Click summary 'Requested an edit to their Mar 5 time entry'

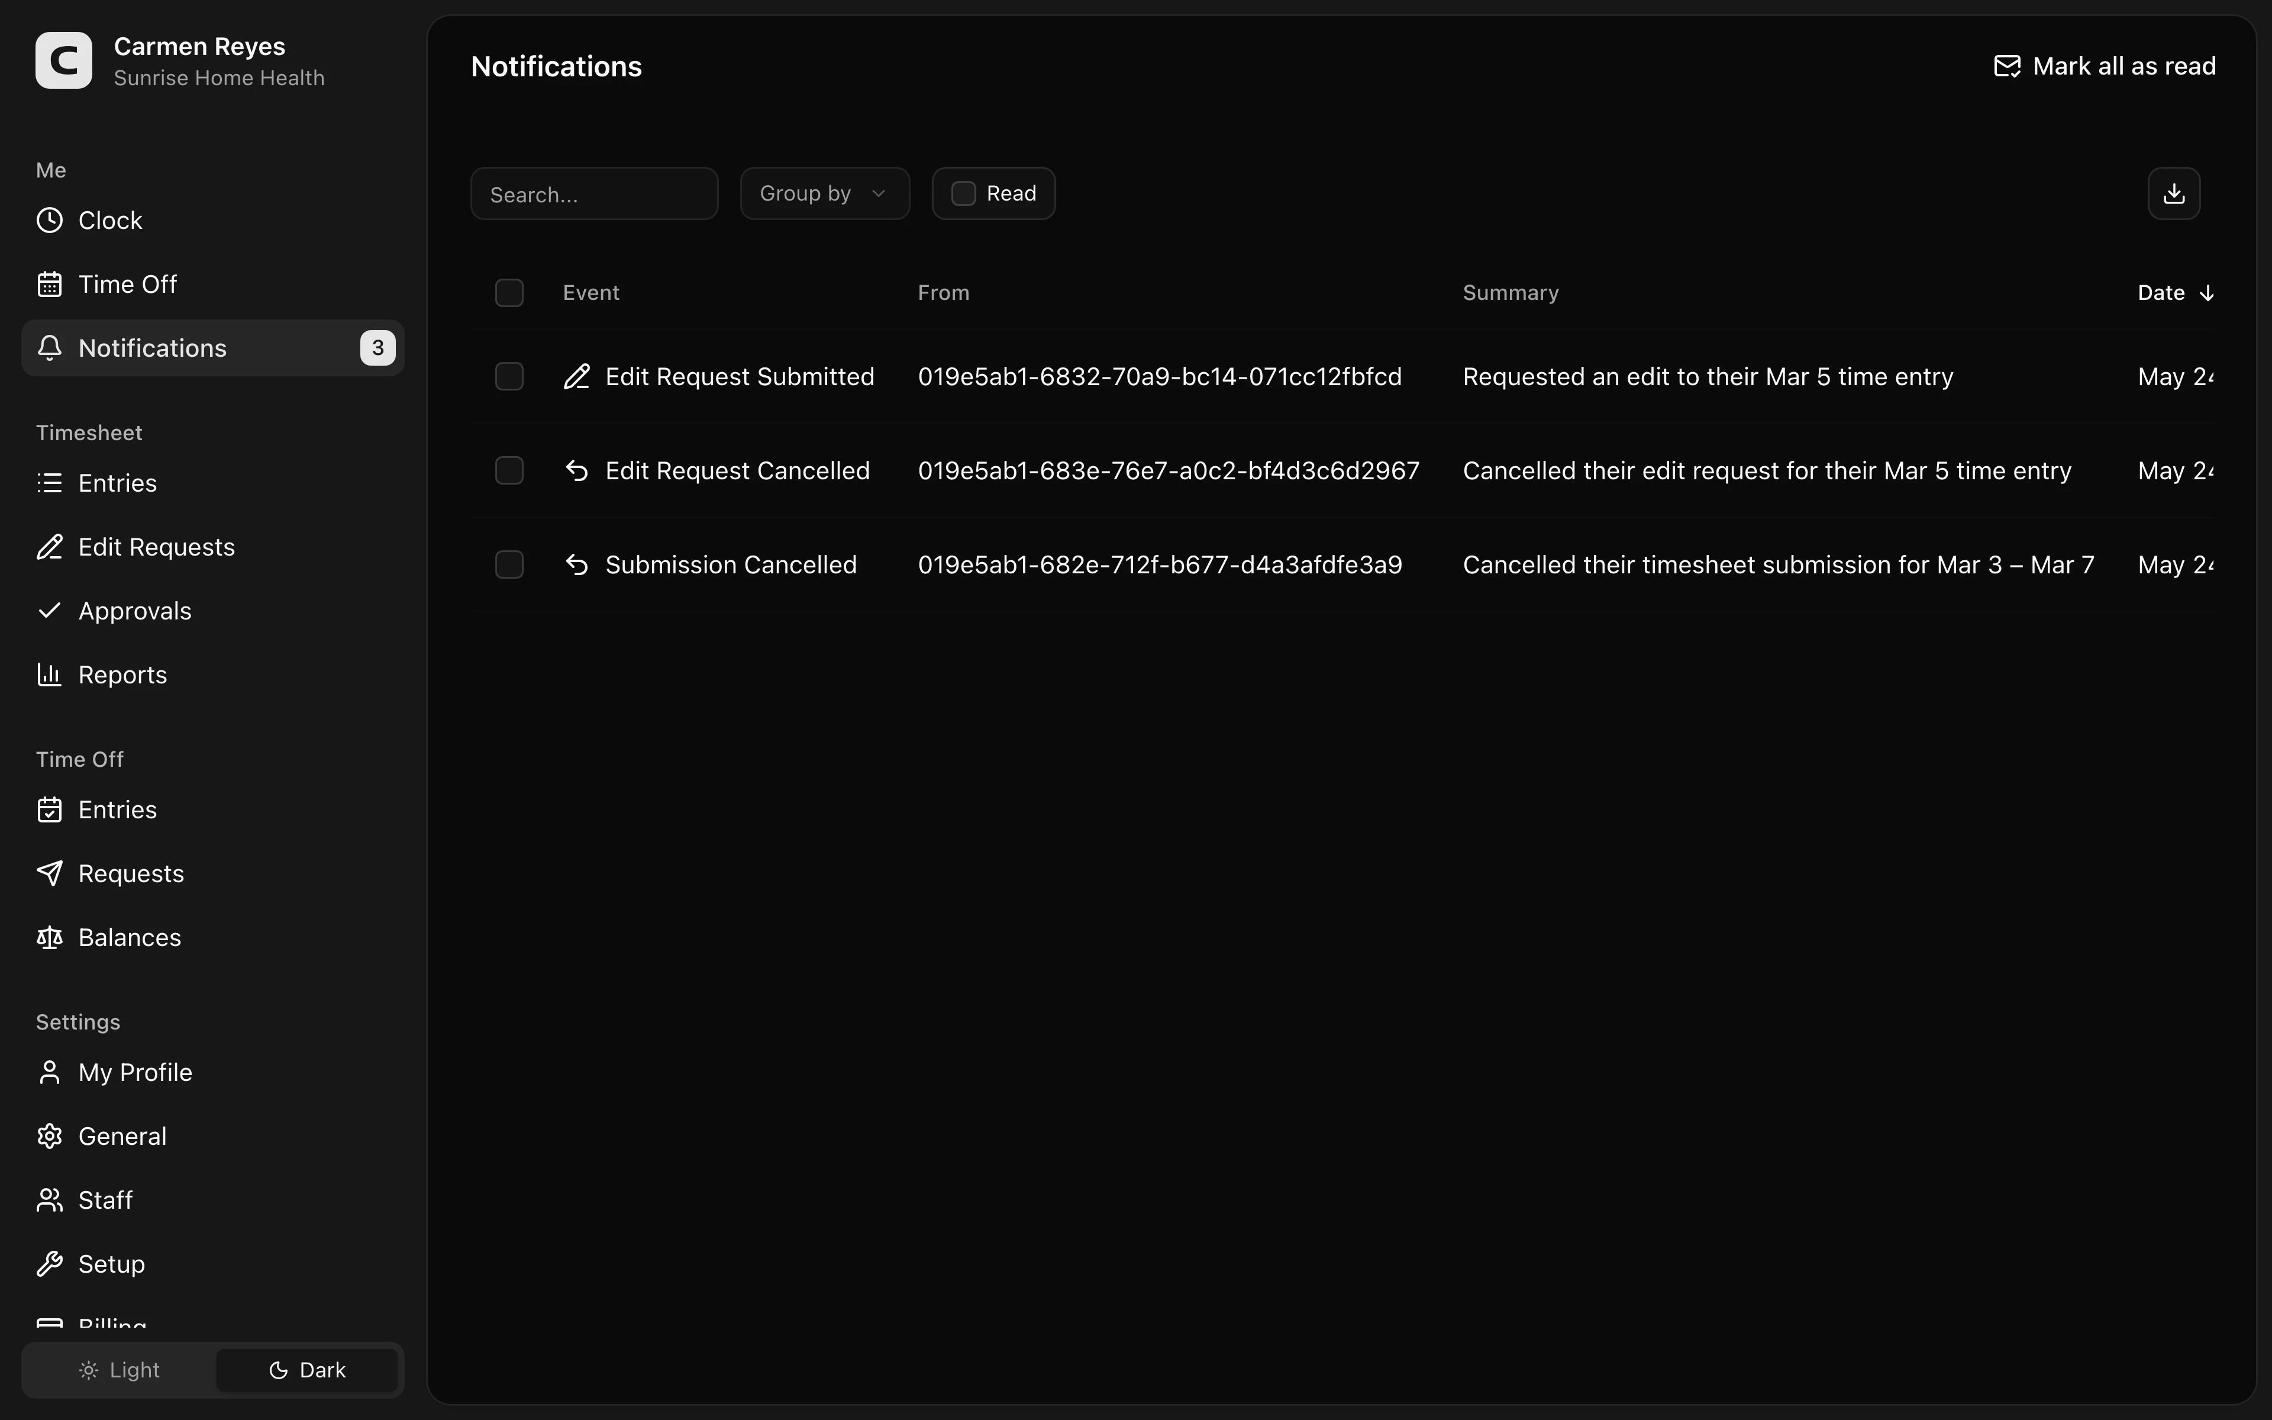[1708, 377]
